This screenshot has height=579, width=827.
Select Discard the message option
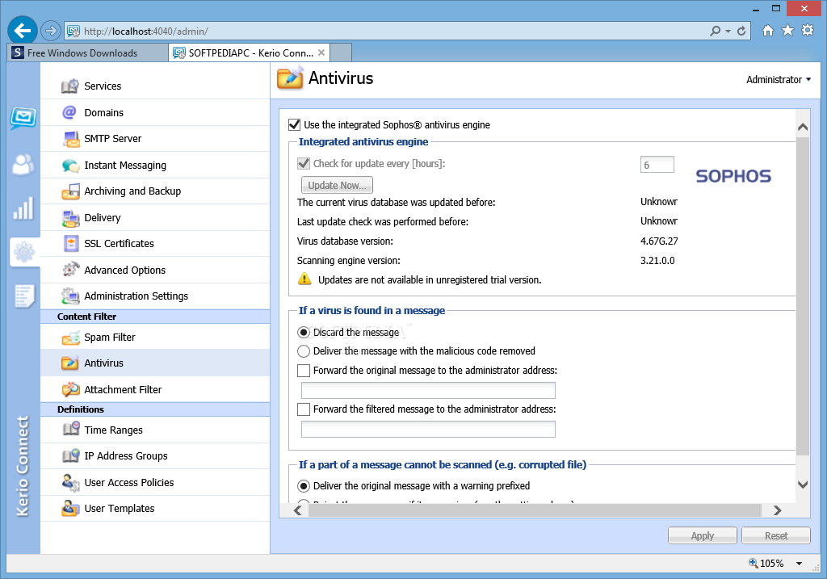click(304, 333)
